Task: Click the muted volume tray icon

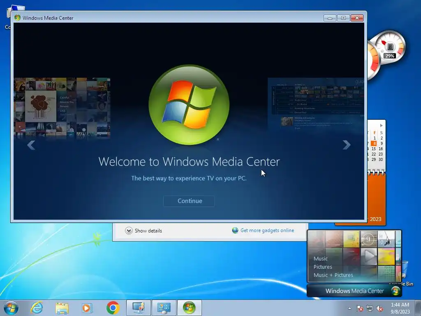Action: (x=379, y=308)
